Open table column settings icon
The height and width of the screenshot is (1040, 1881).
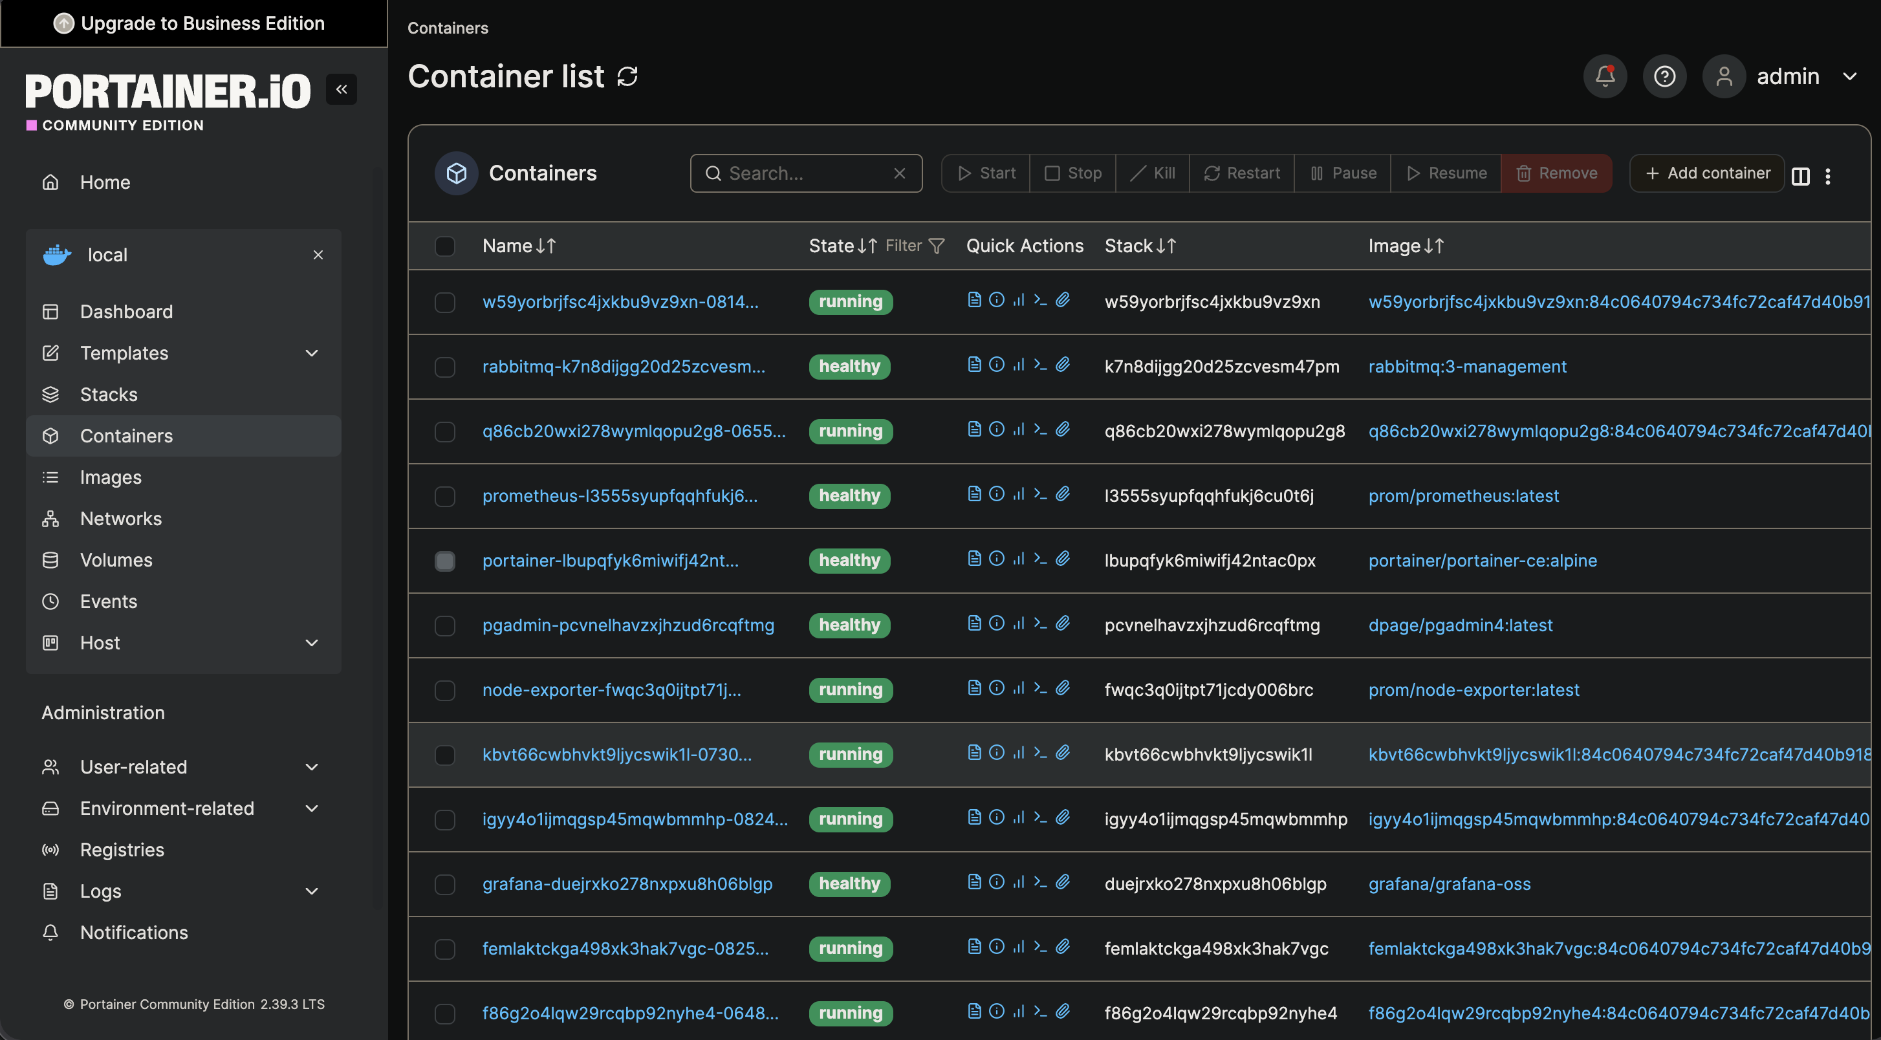[1800, 175]
